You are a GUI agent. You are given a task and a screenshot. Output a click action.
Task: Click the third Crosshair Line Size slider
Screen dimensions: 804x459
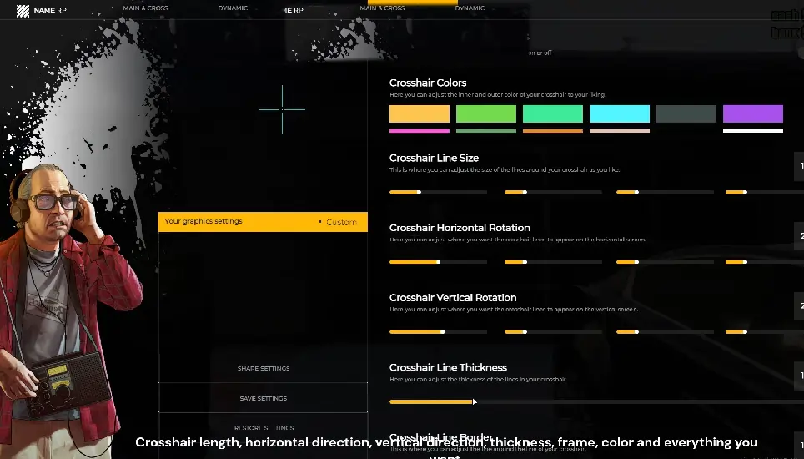[665, 192]
